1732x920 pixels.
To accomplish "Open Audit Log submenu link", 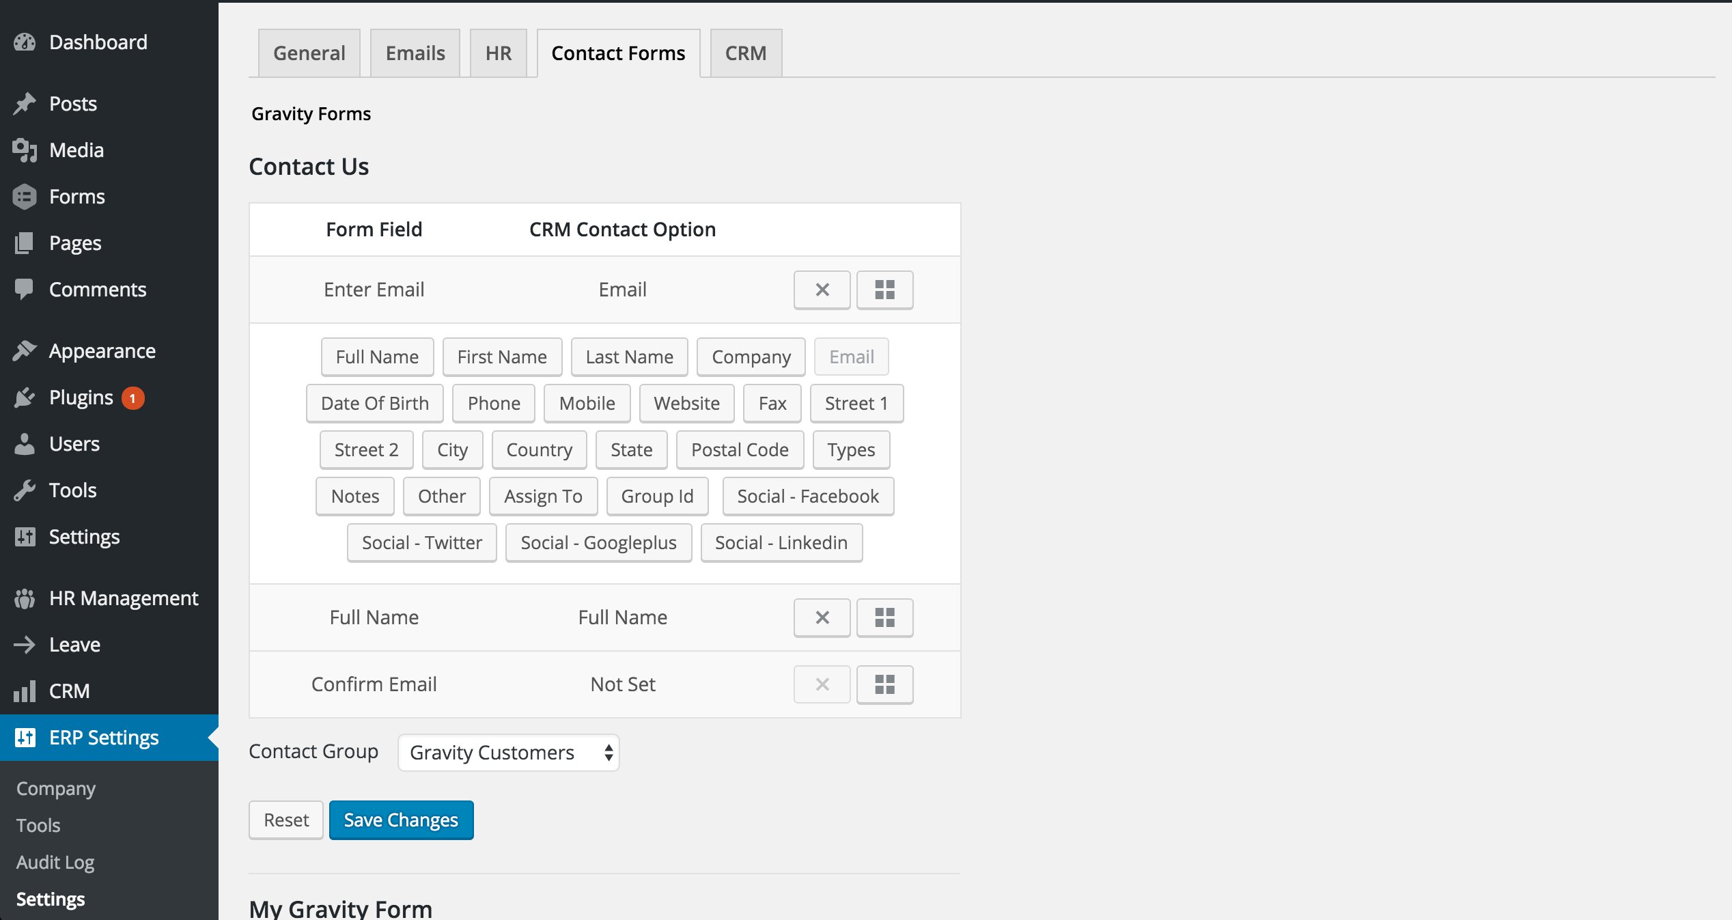I will [x=55, y=862].
